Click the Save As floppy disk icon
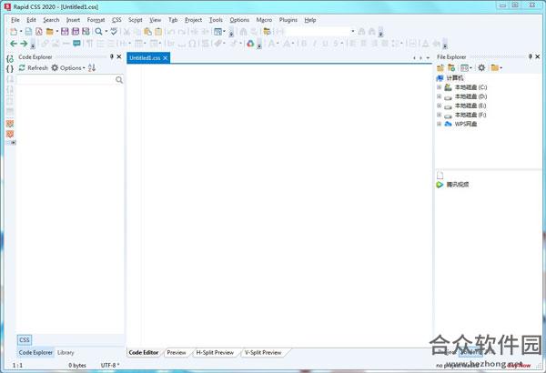This screenshot has width=546, height=373. pos(76,32)
